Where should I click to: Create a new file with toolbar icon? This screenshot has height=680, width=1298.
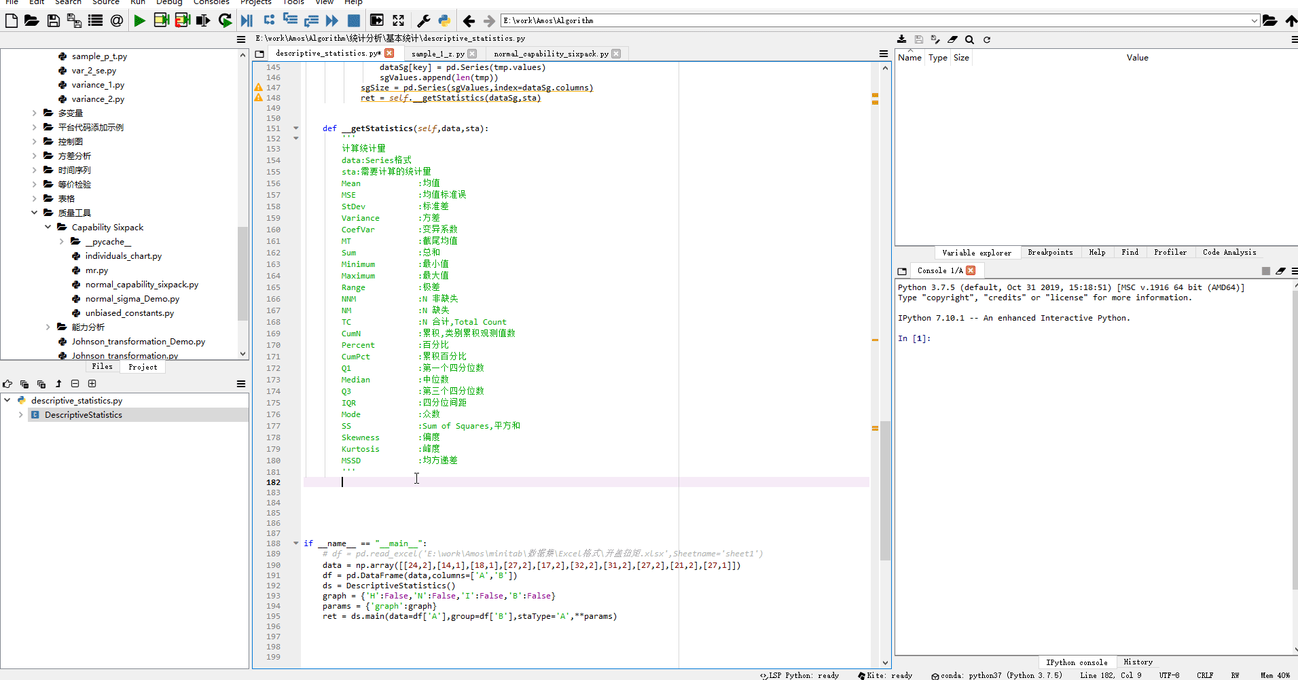tap(12, 20)
